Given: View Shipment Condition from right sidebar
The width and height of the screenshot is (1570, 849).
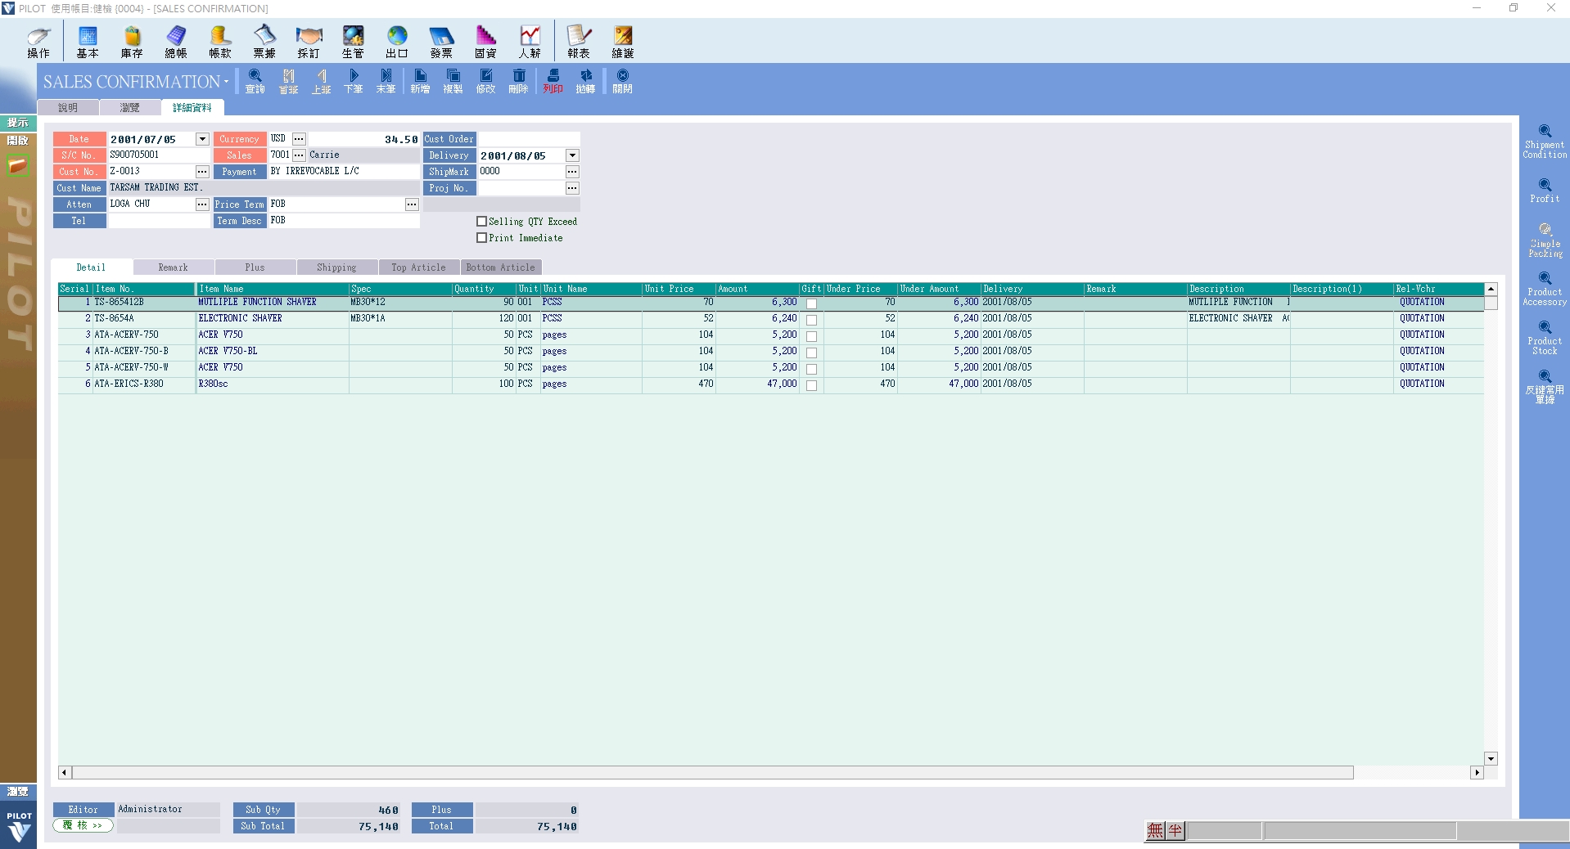Looking at the screenshot, I should pyautogui.click(x=1544, y=141).
